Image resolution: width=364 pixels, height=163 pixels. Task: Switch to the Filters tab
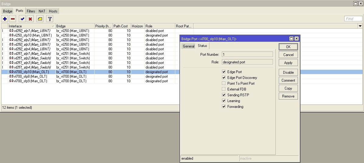coord(31,11)
